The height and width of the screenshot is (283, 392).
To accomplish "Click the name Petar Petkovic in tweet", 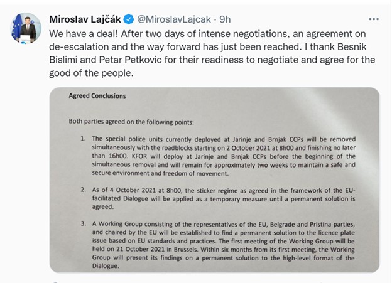I will (x=130, y=60).
